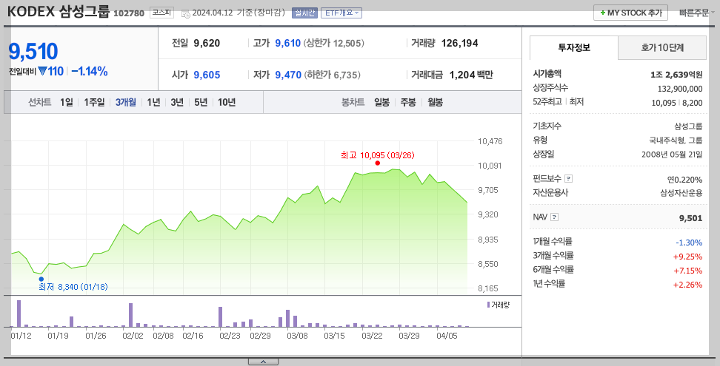The height and width of the screenshot is (366, 720).
Task: Collapse the chart panel with bottom chevron
Action: click(x=263, y=362)
